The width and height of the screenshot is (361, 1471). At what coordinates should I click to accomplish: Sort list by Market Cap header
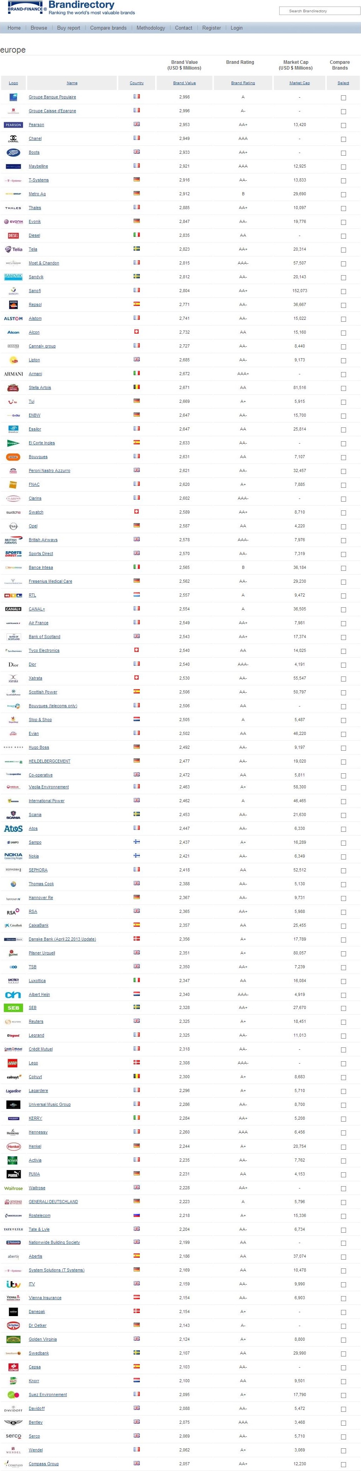tap(300, 83)
